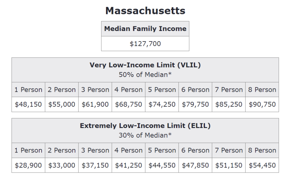The width and height of the screenshot is (291, 175).
Task: Select the $90,750 cell for 8 Person
Action: pos(262,104)
